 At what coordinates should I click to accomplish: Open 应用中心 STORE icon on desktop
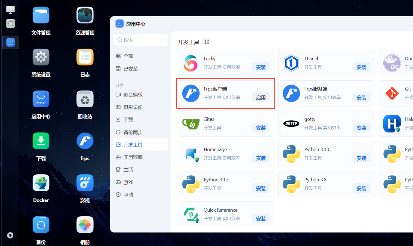click(x=41, y=99)
